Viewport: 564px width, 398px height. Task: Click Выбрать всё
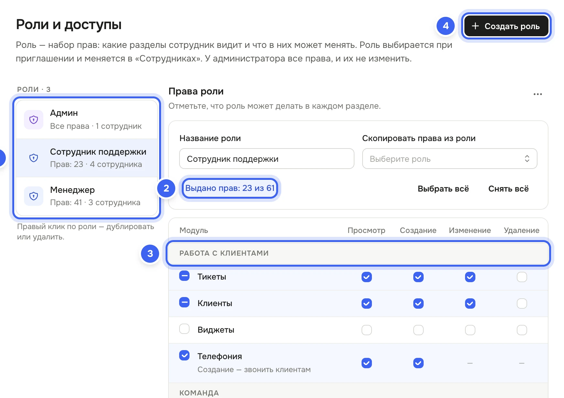(x=443, y=189)
